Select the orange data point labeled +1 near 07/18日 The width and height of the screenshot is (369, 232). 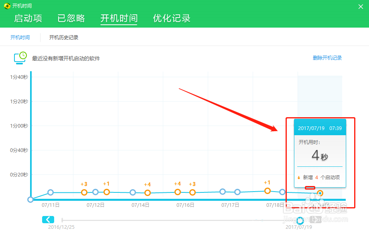tap(268, 191)
